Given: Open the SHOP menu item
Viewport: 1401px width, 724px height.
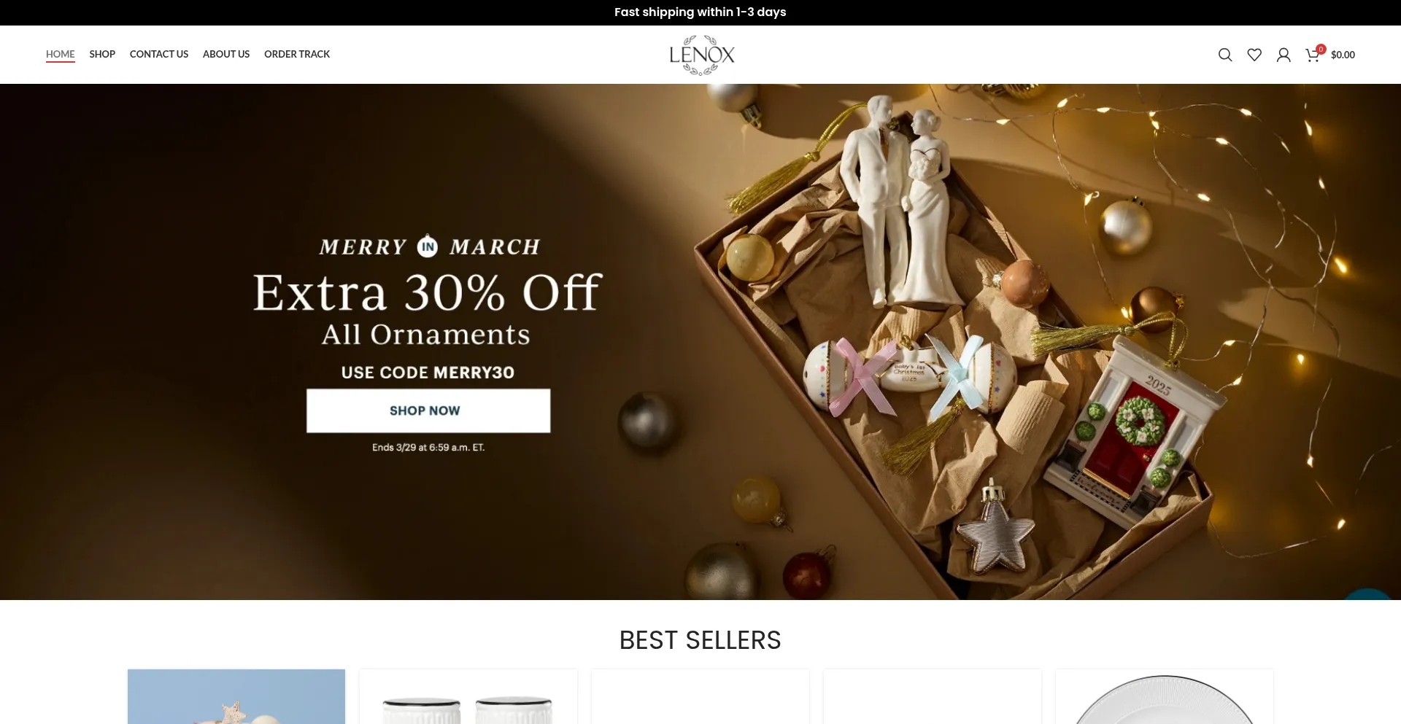Looking at the screenshot, I should [x=102, y=54].
